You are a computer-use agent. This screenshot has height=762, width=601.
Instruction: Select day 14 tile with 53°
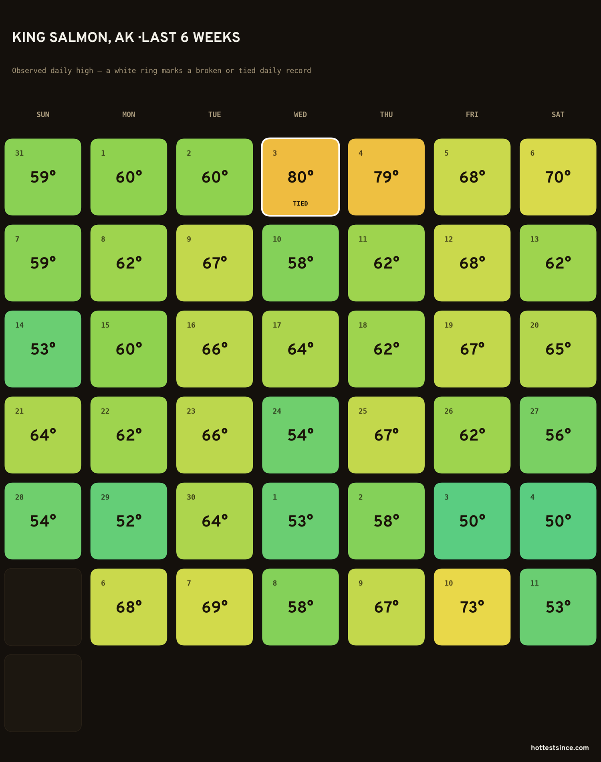[x=43, y=349]
